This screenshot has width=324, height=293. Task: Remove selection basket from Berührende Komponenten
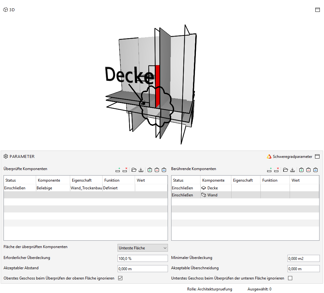pos(308,170)
